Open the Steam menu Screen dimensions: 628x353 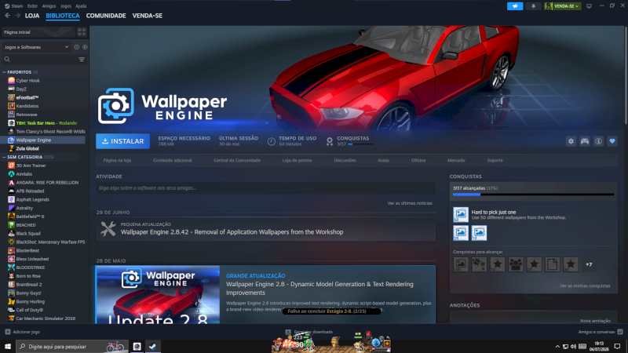14,6
